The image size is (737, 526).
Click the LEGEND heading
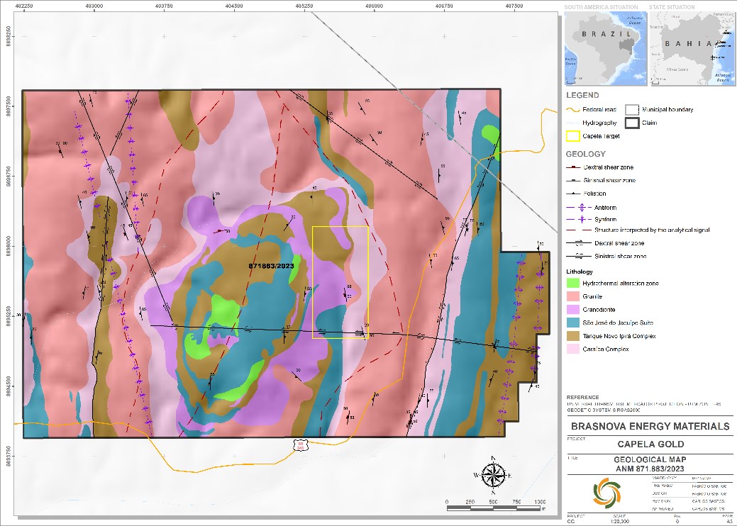pyautogui.click(x=582, y=95)
